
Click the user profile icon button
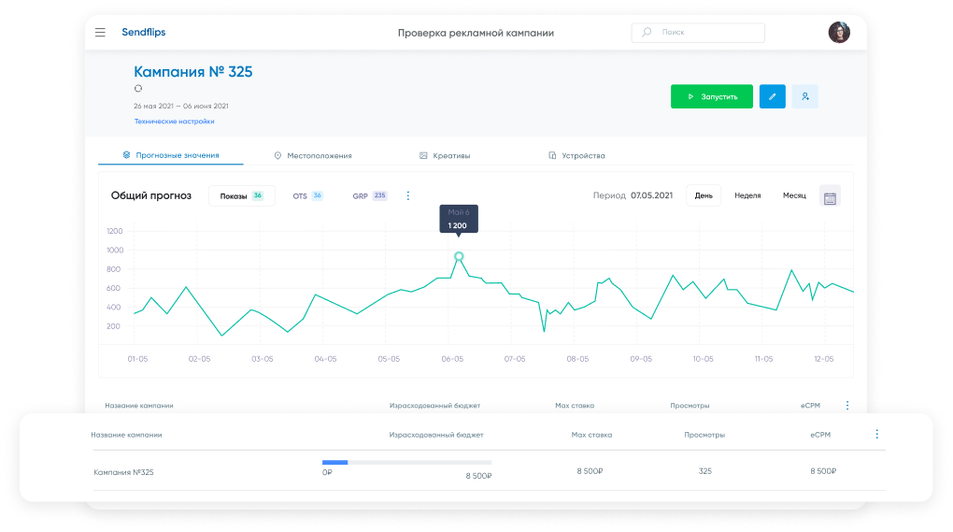click(x=804, y=96)
